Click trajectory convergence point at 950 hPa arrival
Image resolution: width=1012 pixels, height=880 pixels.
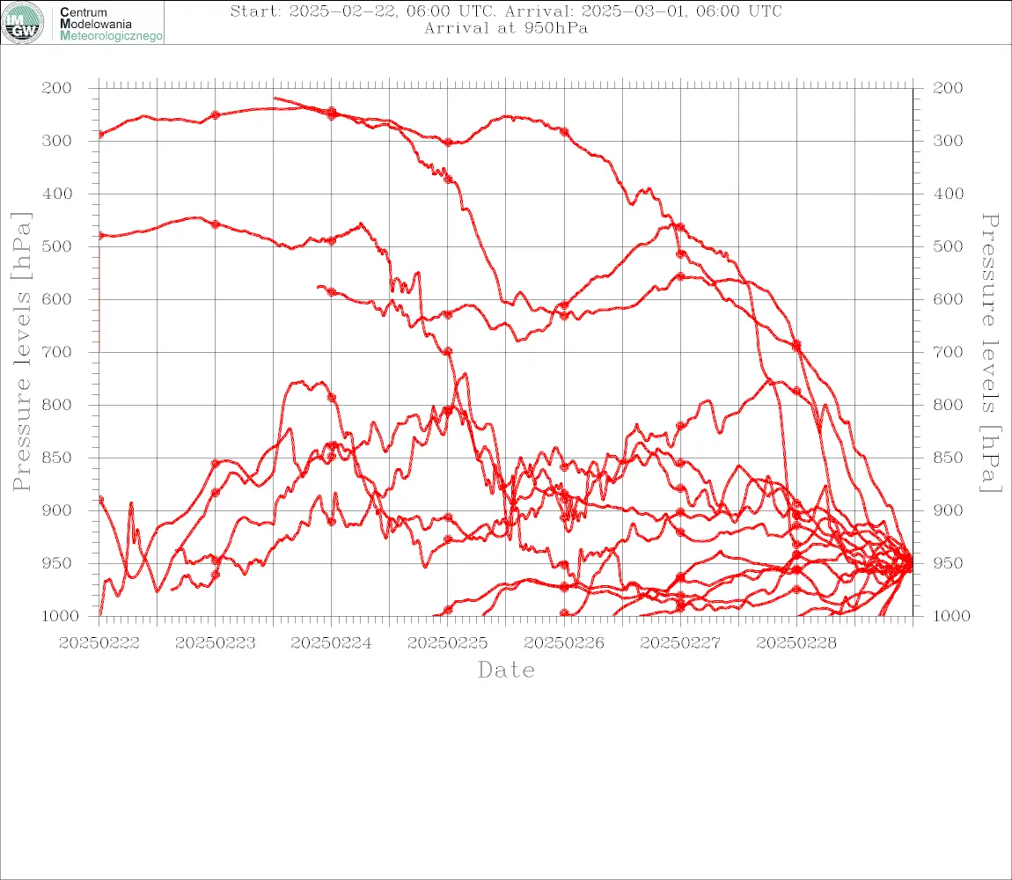[x=909, y=563]
